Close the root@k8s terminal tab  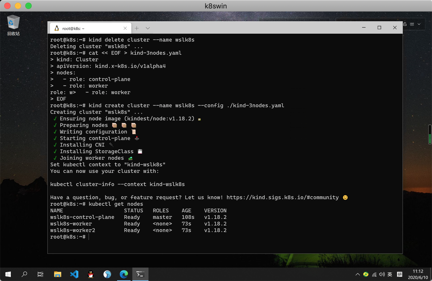(x=125, y=28)
